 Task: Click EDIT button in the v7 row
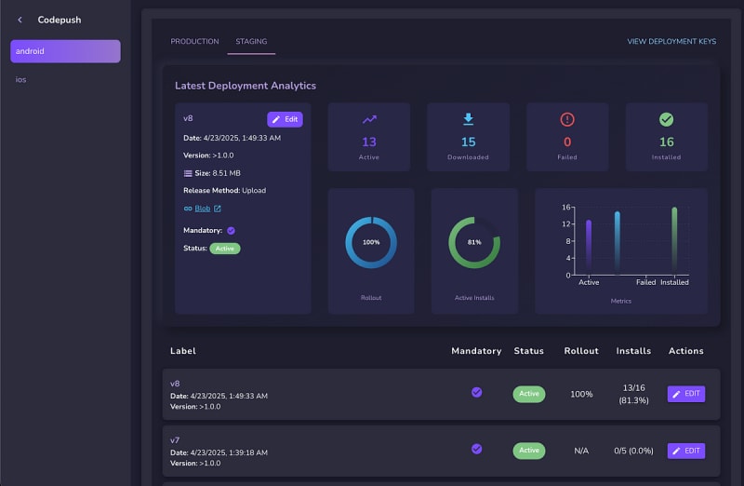[x=685, y=451]
